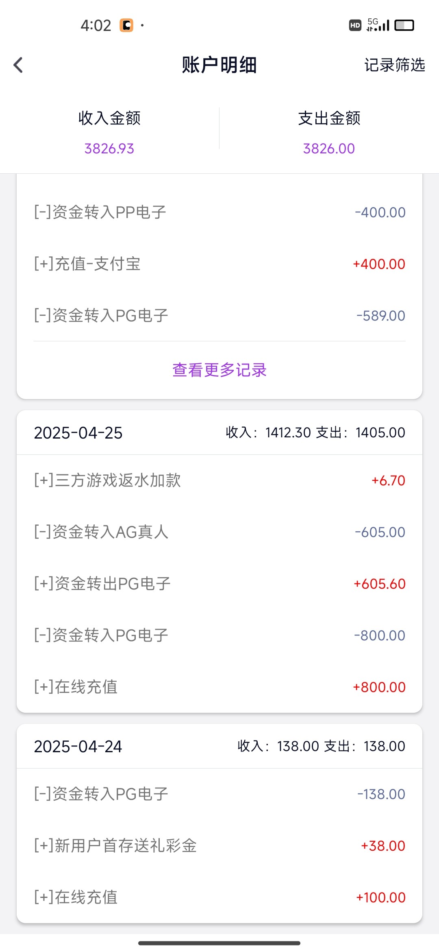
Task: Open the 在线充值 +800.00 entry
Action: [x=219, y=687]
